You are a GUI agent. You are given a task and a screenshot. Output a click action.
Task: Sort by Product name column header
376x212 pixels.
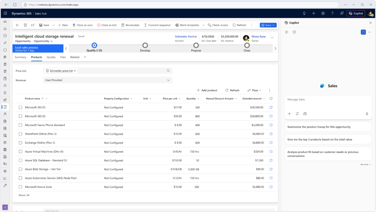32,99
